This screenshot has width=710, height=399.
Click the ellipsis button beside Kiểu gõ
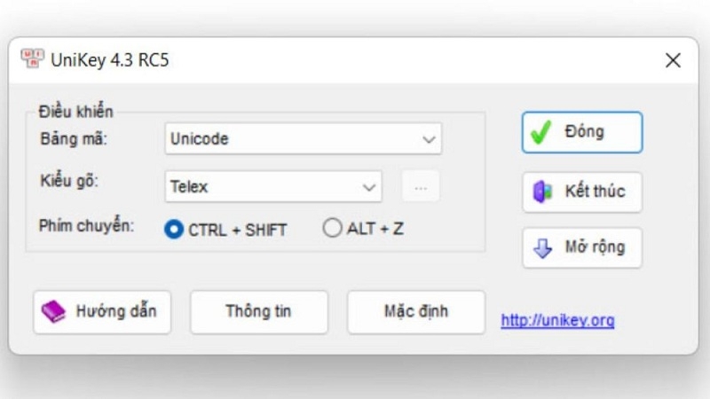coord(421,187)
